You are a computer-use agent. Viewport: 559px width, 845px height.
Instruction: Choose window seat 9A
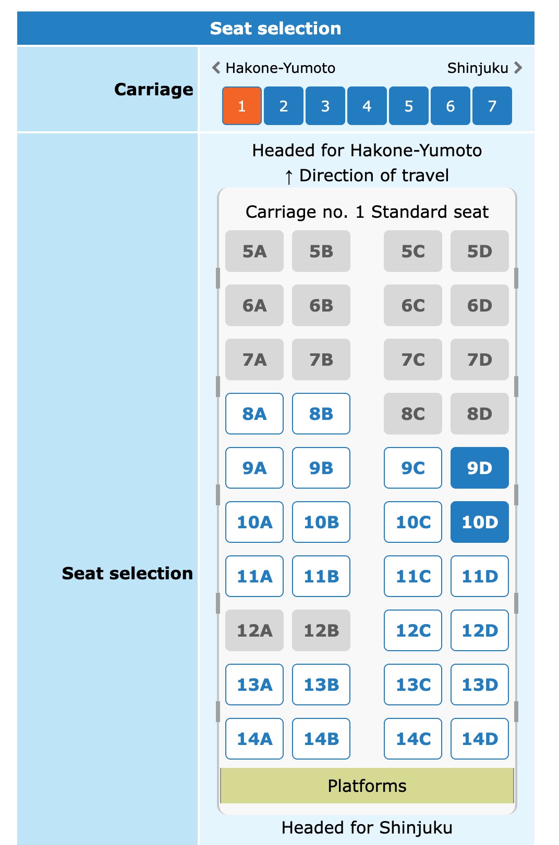pyautogui.click(x=254, y=467)
